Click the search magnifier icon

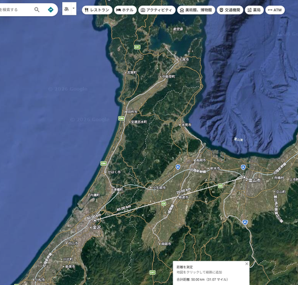(37, 9)
